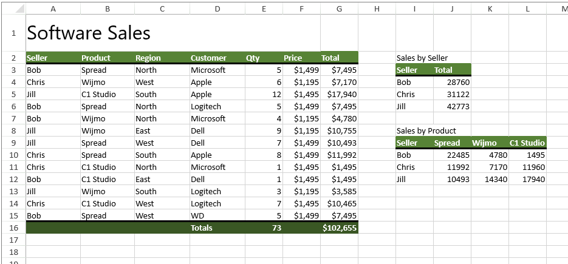Select the Sales by Seller label
568x264 pixels.
click(x=422, y=58)
